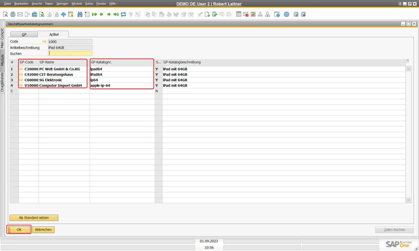Click the filter funnel icon

131,14
